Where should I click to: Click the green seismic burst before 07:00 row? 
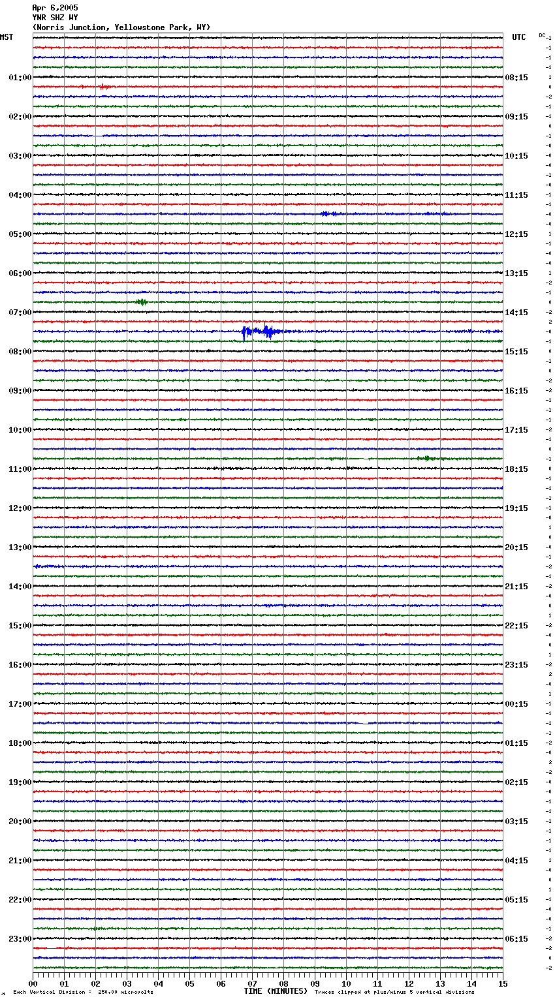coord(141,301)
